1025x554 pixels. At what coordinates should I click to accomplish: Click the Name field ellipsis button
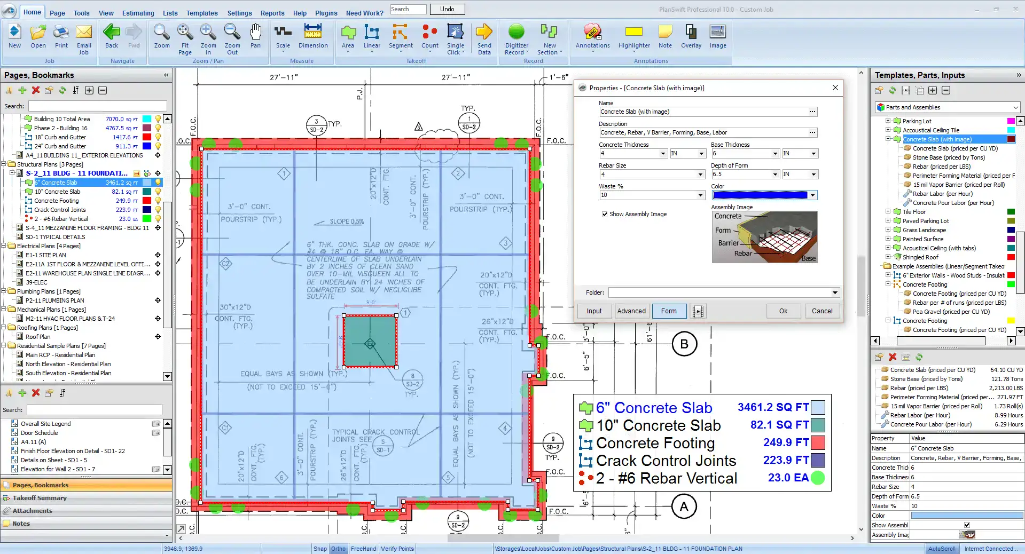point(812,112)
